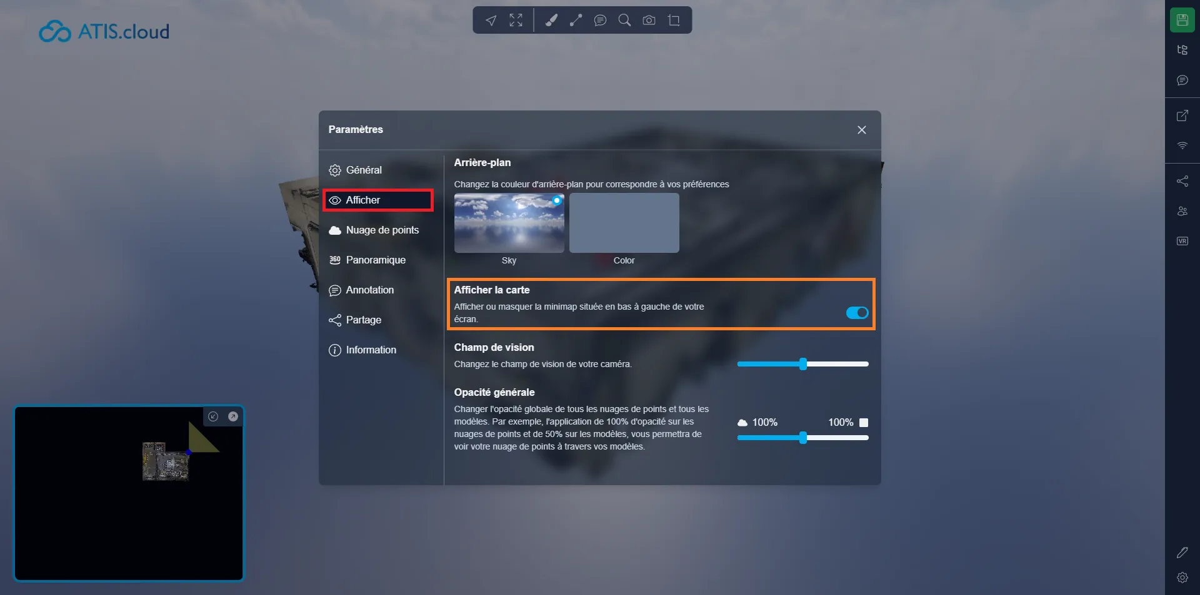
Task: Click the minimap shrink arrow icon
Action: (x=213, y=416)
